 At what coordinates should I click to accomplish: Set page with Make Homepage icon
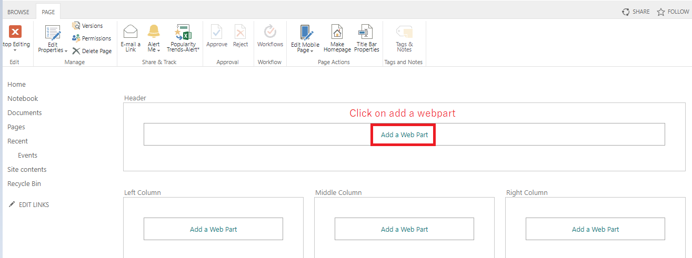[x=337, y=32]
